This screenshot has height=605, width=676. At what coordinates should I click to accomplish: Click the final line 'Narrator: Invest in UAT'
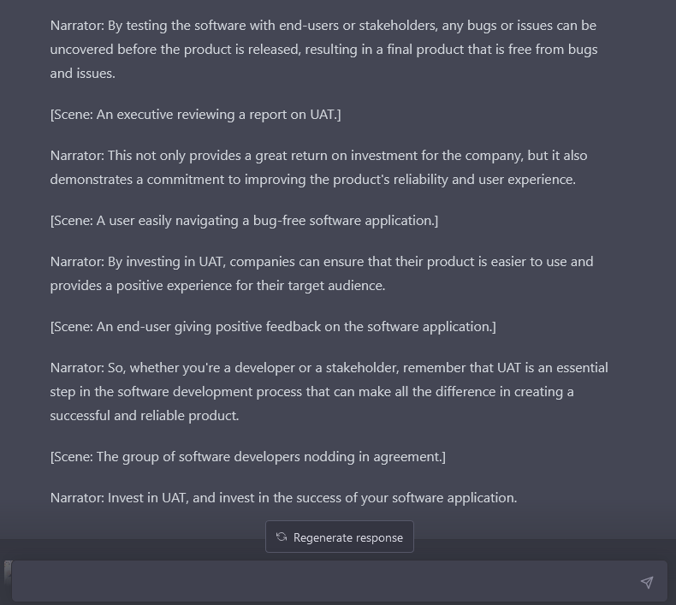click(283, 497)
